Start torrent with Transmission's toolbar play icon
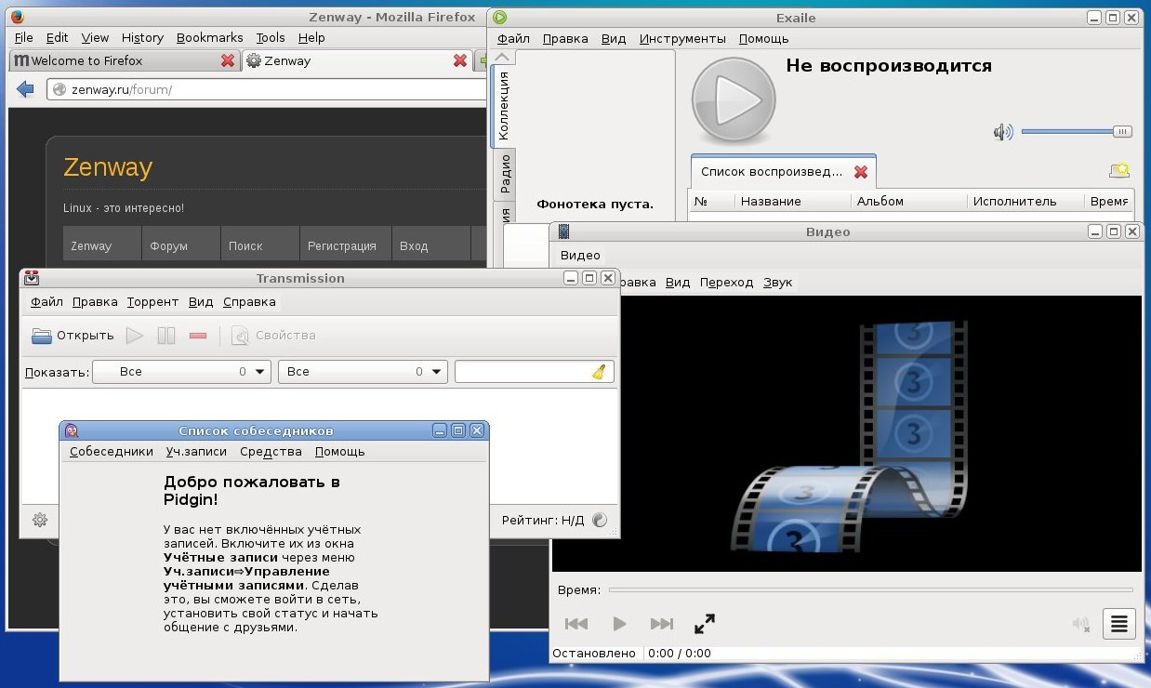This screenshot has width=1151, height=688. point(135,336)
